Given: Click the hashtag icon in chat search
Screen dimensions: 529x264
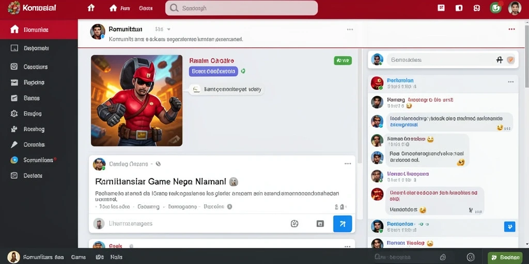Looking at the screenshot, I should pyautogui.click(x=500, y=60).
